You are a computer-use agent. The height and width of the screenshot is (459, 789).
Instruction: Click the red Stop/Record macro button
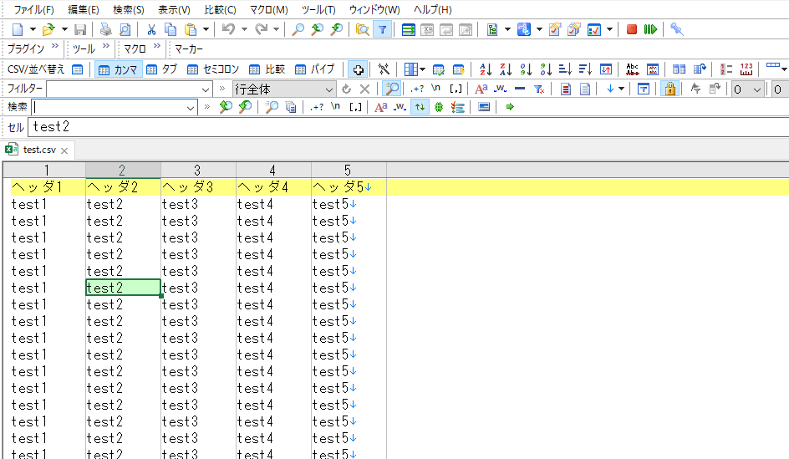pos(632,30)
